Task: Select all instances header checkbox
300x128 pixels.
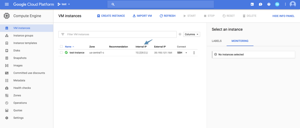Action: click(x=61, y=46)
